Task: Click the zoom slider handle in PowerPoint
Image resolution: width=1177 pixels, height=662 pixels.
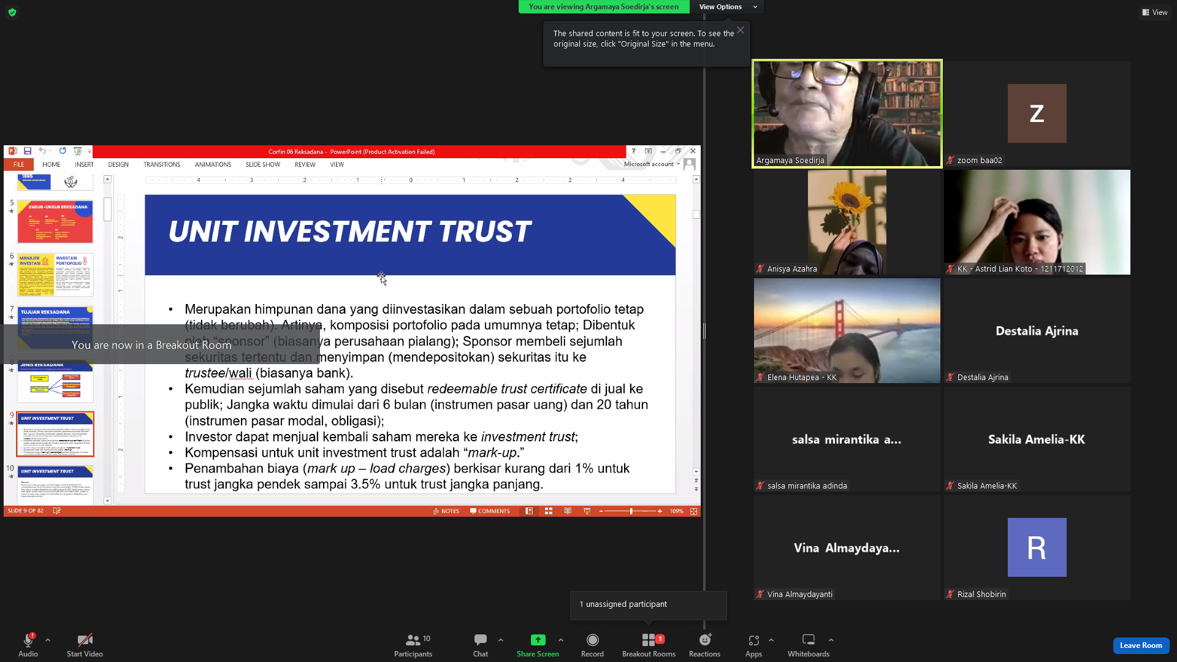Action: pos(631,511)
